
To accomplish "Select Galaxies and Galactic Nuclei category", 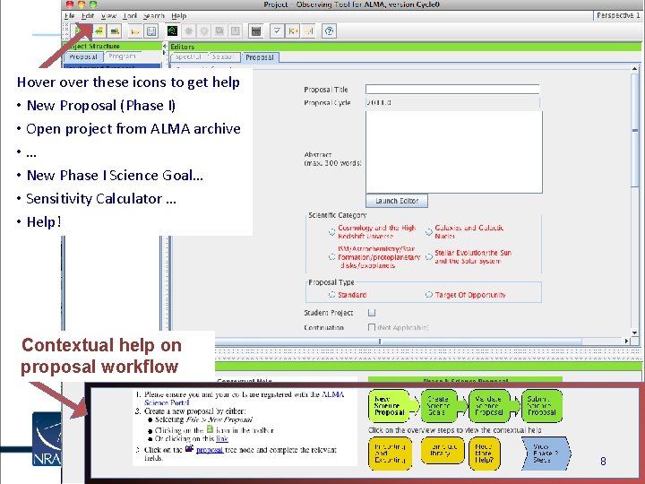I will pos(428,232).
